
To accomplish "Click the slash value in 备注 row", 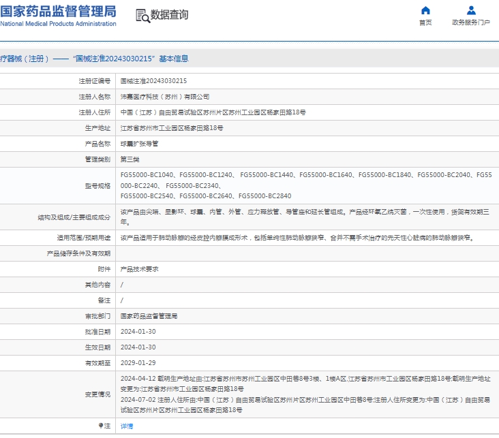I will click(x=122, y=300).
